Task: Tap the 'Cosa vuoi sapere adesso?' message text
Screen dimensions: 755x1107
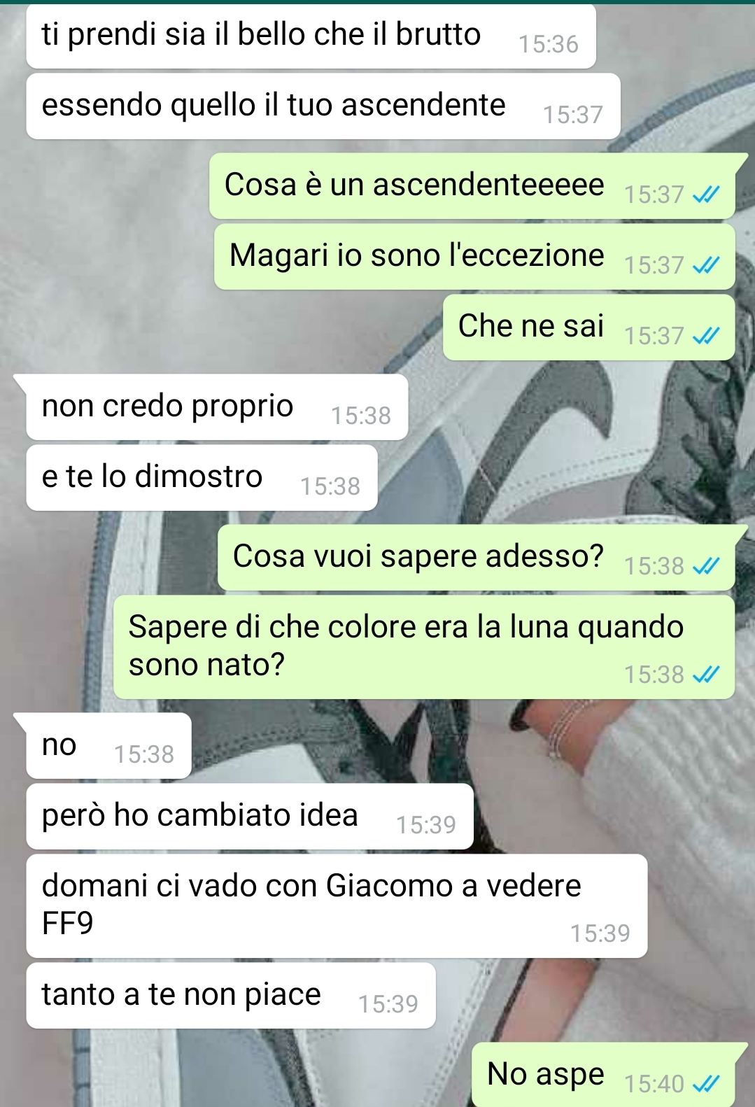Action: (418, 556)
